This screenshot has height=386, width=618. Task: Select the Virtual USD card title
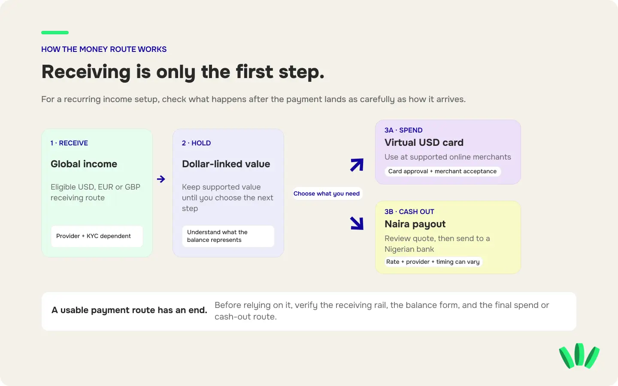point(424,142)
